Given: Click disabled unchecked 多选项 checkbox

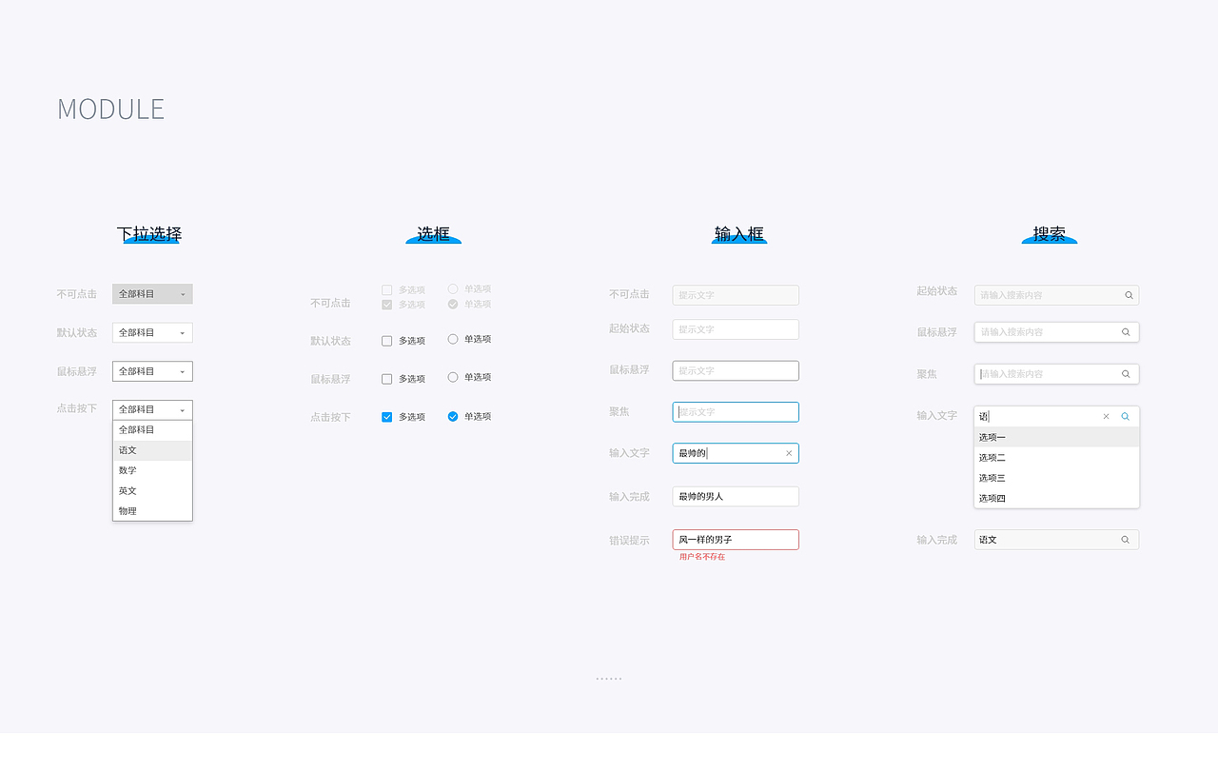Looking at the screenshot, I should point(386,289).
